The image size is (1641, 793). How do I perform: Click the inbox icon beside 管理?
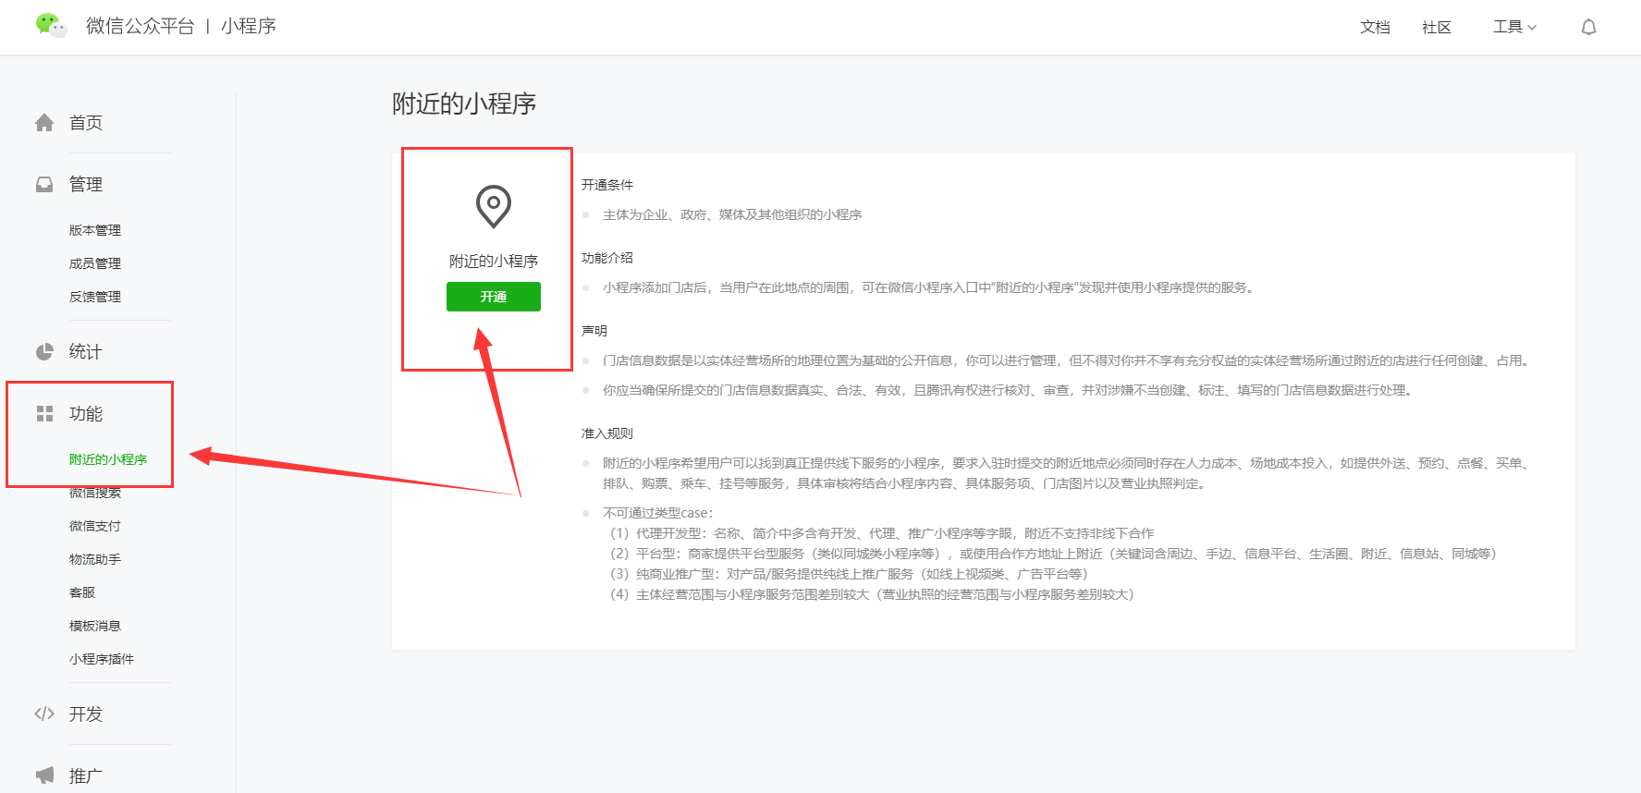point(44,185)
